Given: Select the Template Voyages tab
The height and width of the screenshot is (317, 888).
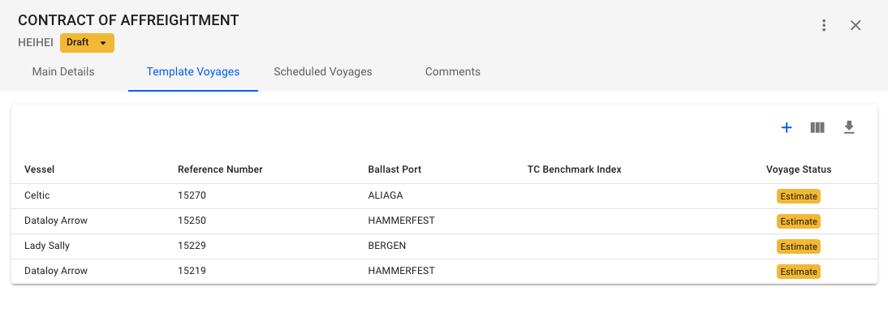Looking at the screenshot, I should tap(193, 72).
